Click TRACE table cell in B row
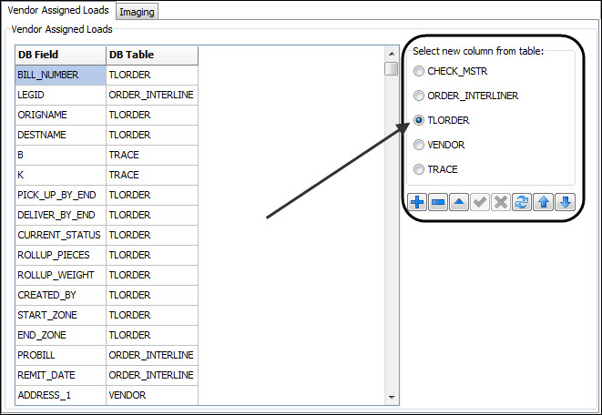The image size is (602, 415). 152,155
